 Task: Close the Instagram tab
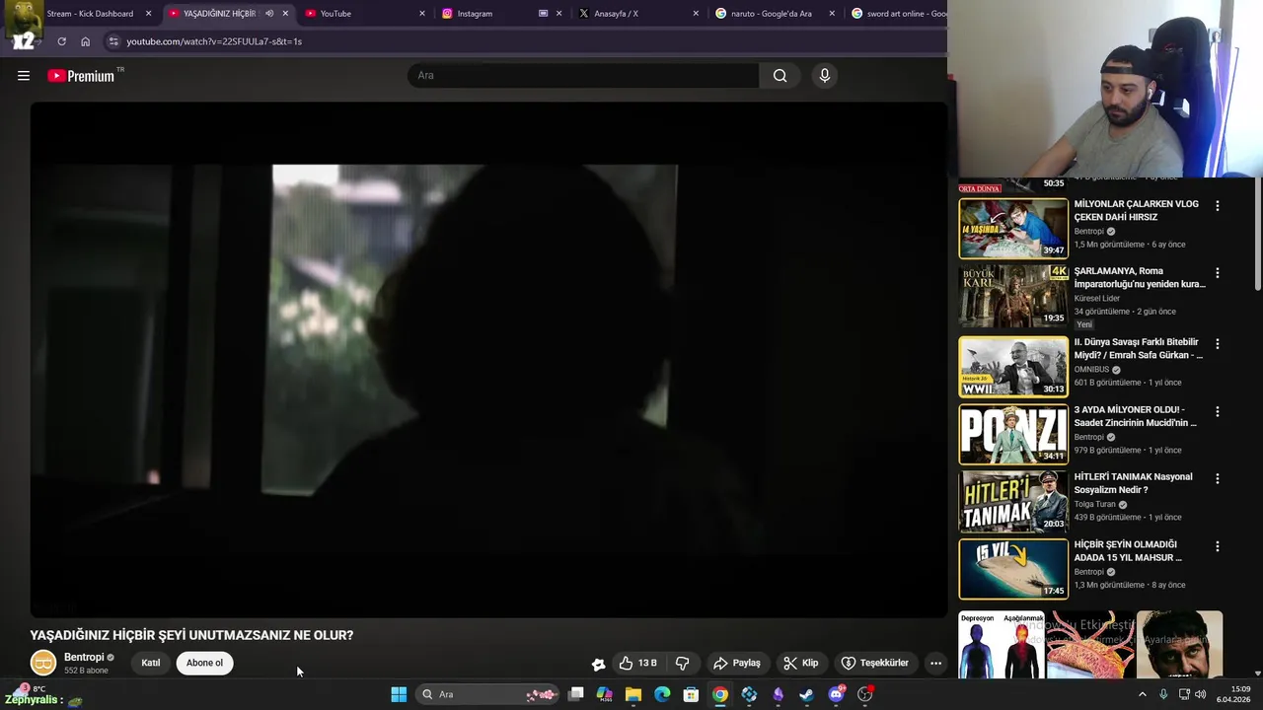click(561, 14)
